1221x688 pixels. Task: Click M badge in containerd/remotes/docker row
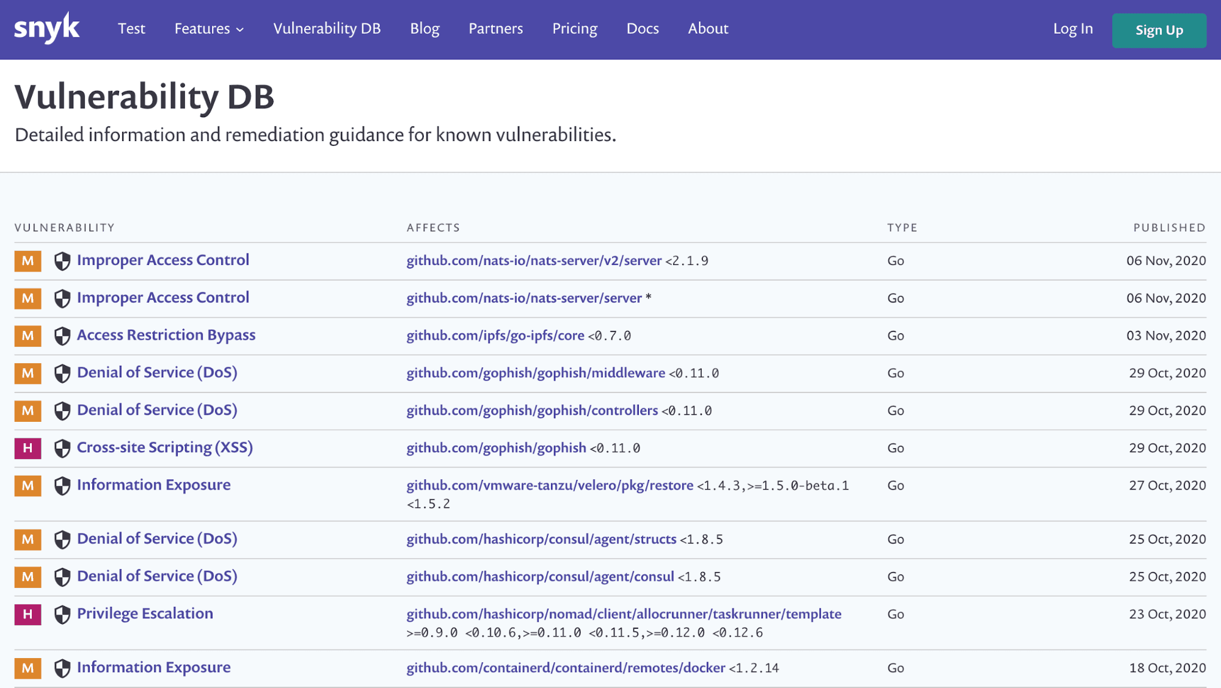(28, 668)
